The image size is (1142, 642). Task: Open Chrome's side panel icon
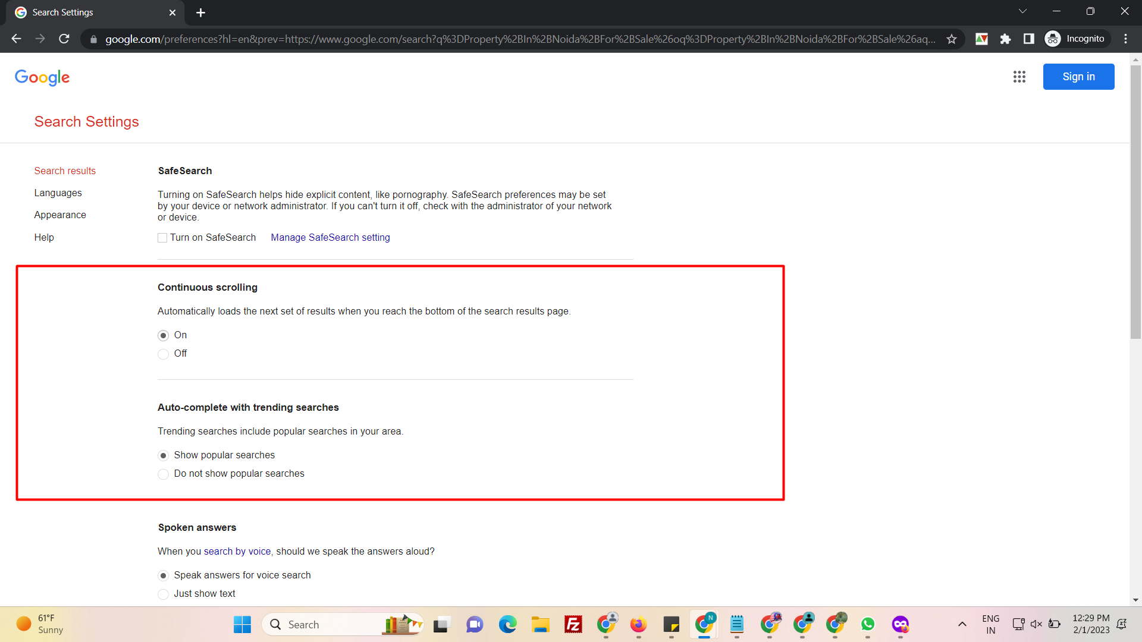pos(1029,39)
